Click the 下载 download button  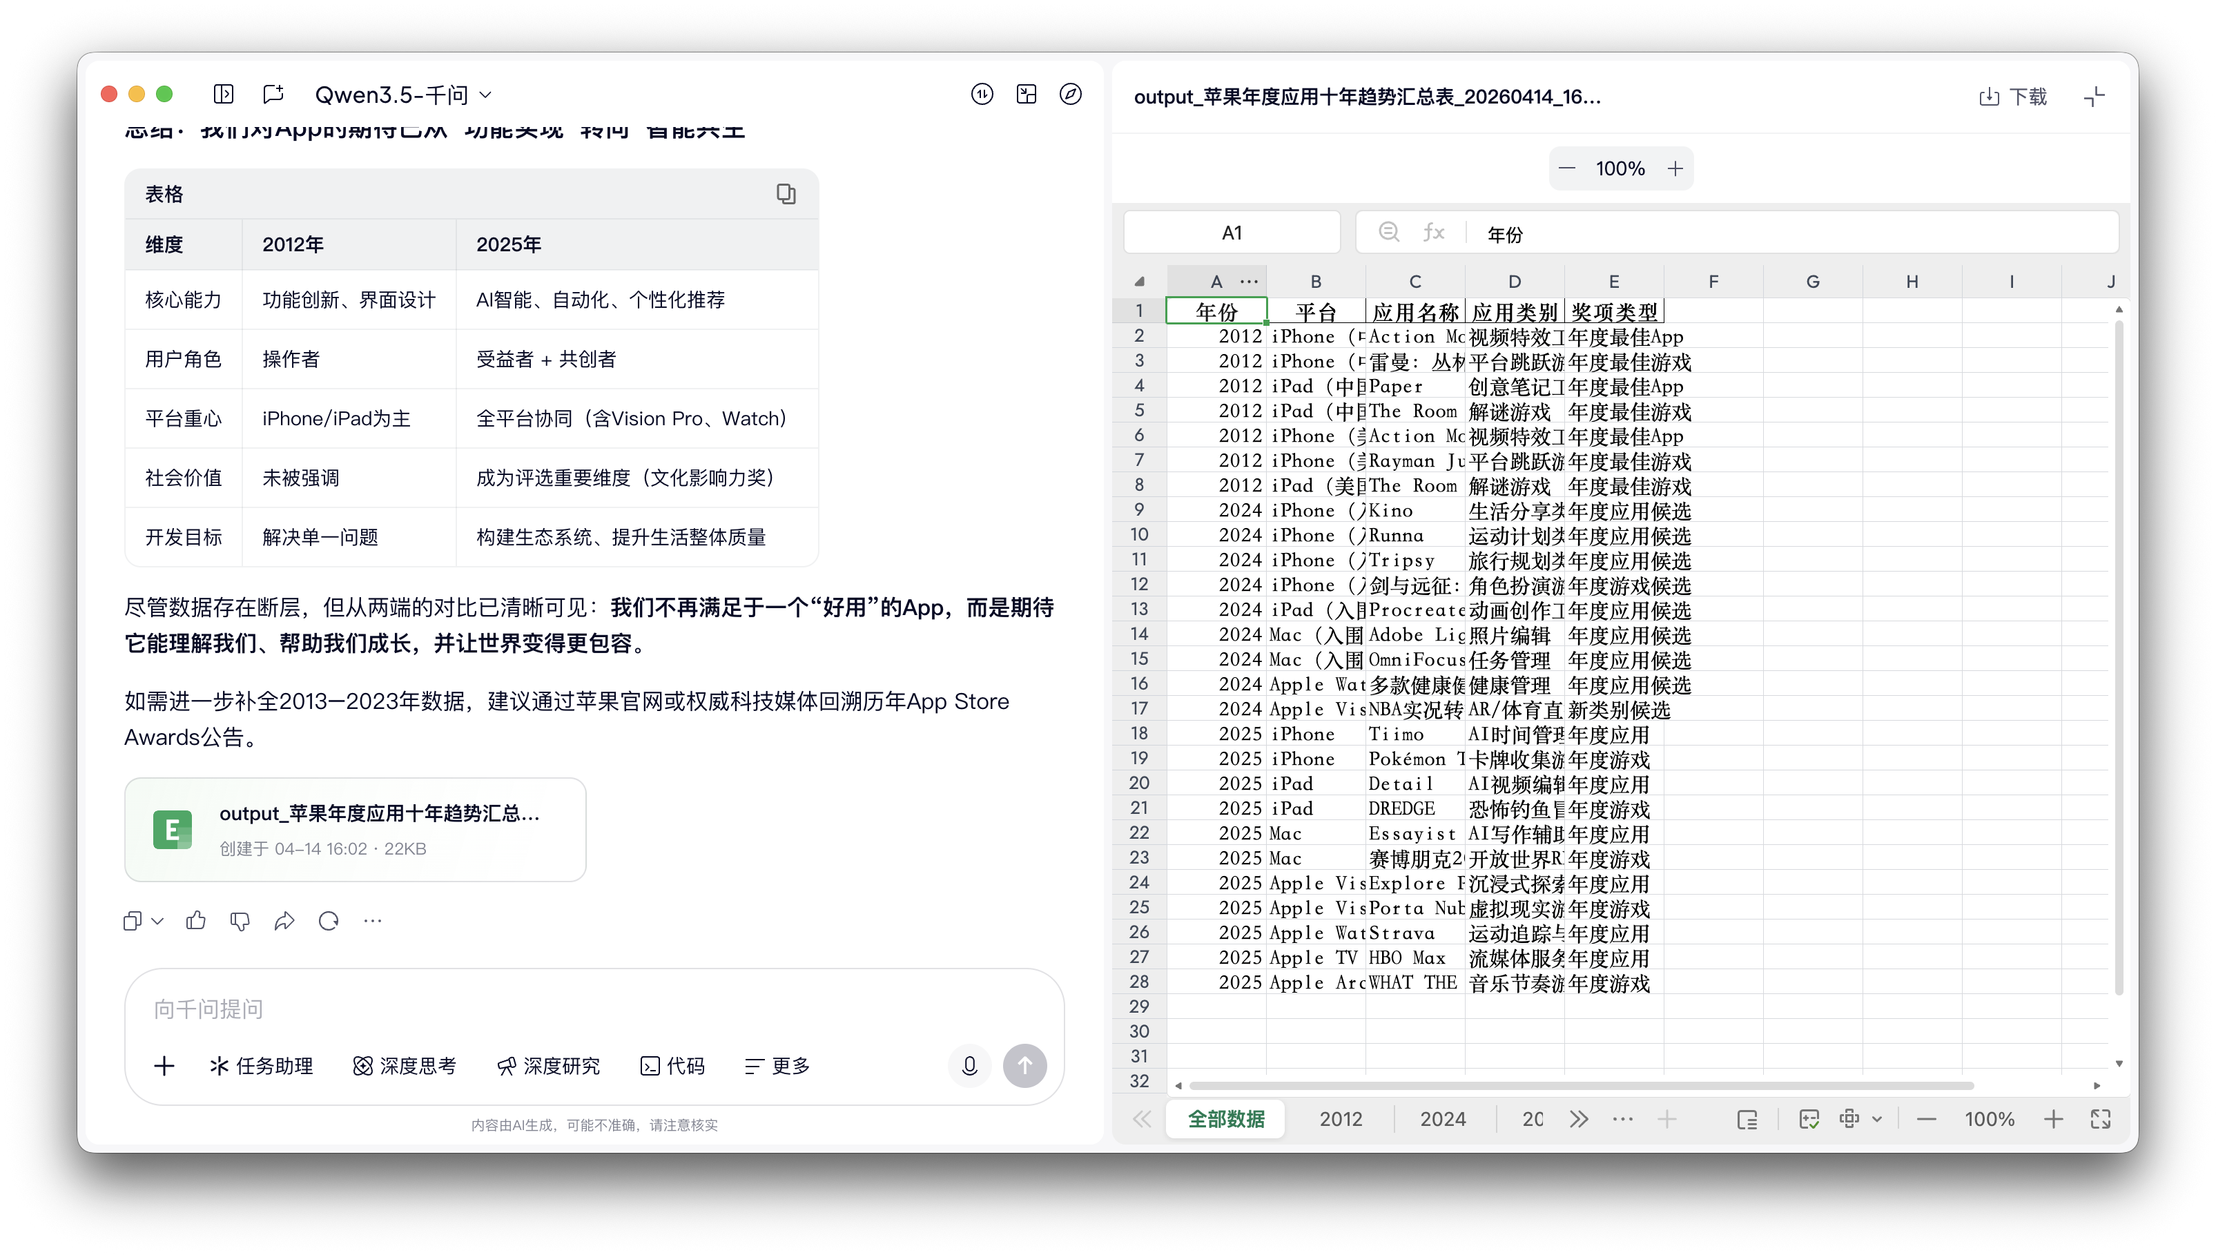(2012, 97)
